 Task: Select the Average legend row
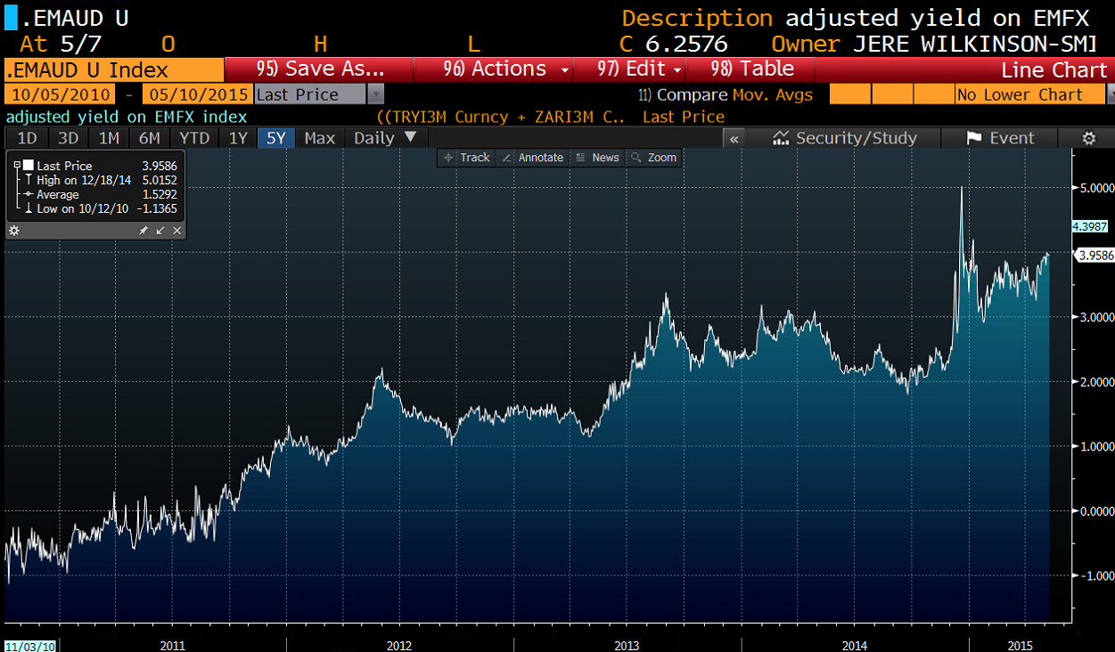click(101, 194)
